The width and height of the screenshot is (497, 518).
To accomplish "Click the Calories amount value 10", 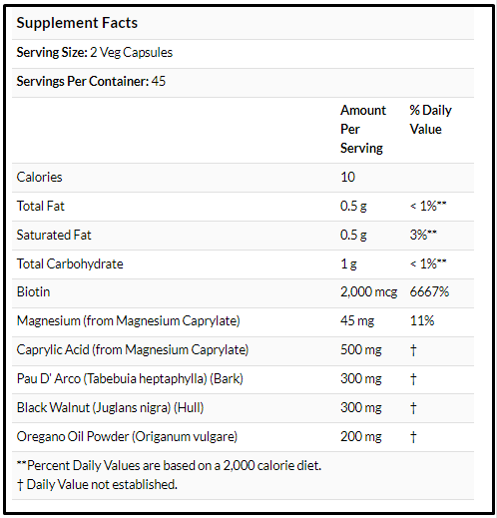I will (347, 177).
